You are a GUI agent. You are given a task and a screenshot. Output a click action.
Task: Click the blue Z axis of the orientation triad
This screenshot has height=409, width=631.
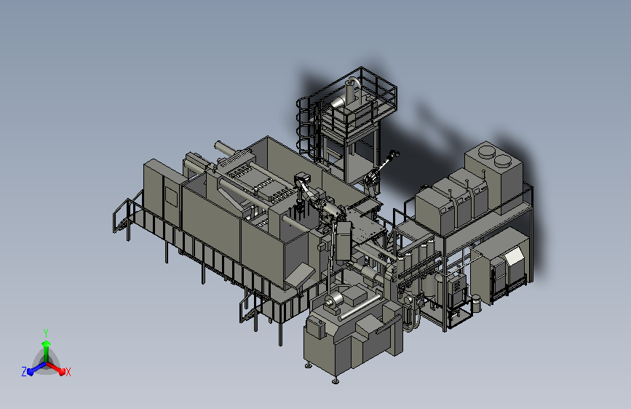pos(36,369)
